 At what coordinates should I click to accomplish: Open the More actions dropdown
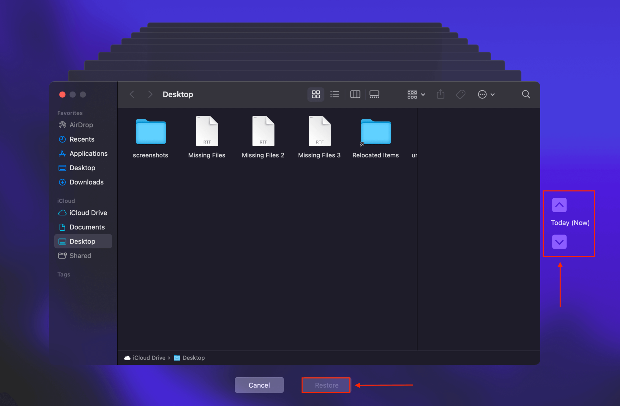click(486, 94)
